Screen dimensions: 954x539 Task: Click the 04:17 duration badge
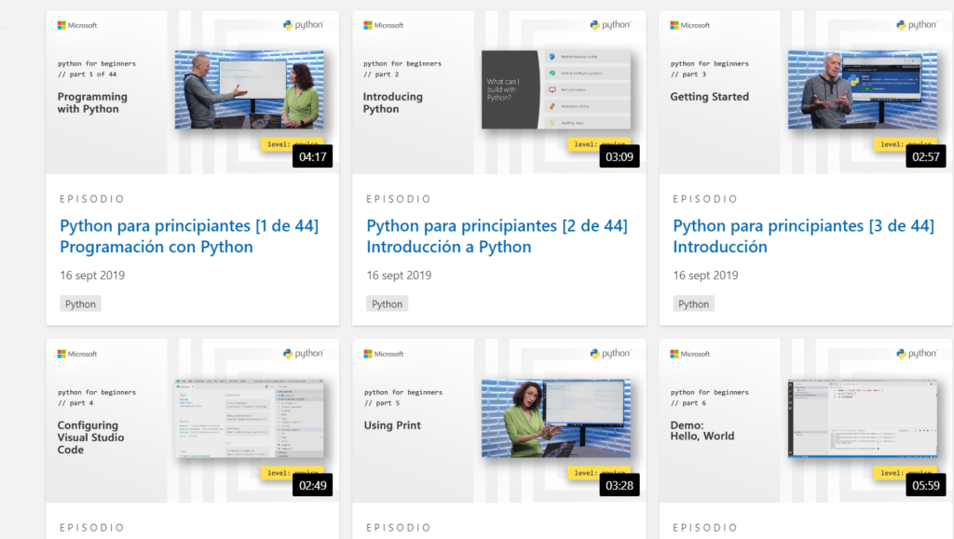311,156
